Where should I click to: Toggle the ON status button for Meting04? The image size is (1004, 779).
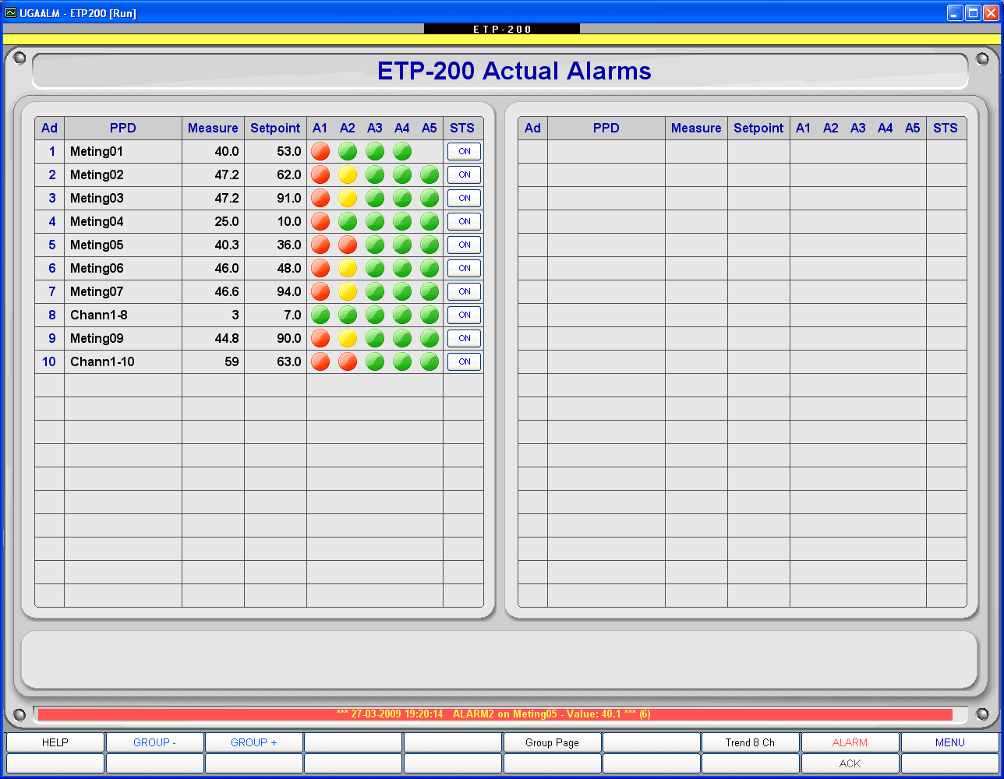coord(464,221)
